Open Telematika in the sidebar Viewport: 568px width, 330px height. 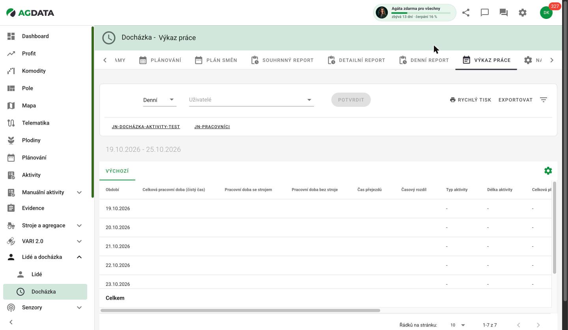pos(45,123)
